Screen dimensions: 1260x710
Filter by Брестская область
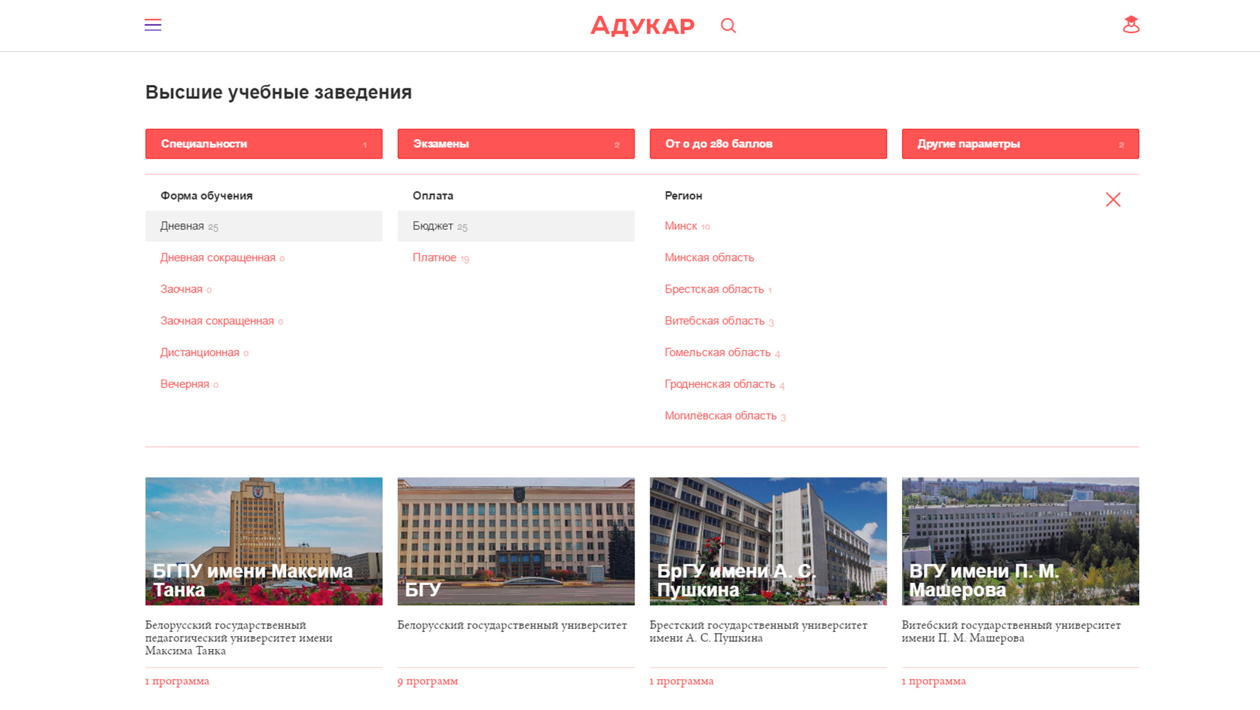[x=718, y=289]
